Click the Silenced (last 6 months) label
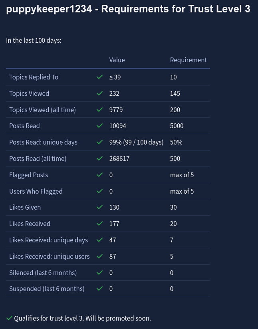 coord(43,273)
